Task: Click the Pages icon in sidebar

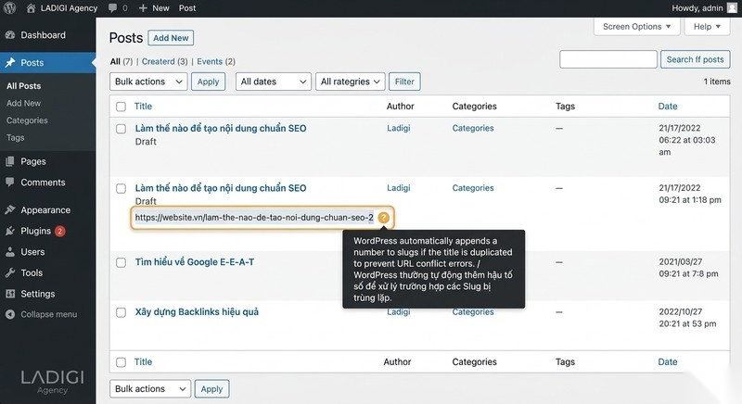Action: click(10, 161)
